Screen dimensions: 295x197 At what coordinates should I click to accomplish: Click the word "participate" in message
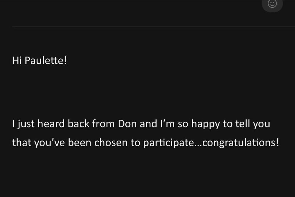click(x=168, y=143)
